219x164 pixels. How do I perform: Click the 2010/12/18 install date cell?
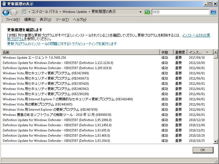click(197, 120)
